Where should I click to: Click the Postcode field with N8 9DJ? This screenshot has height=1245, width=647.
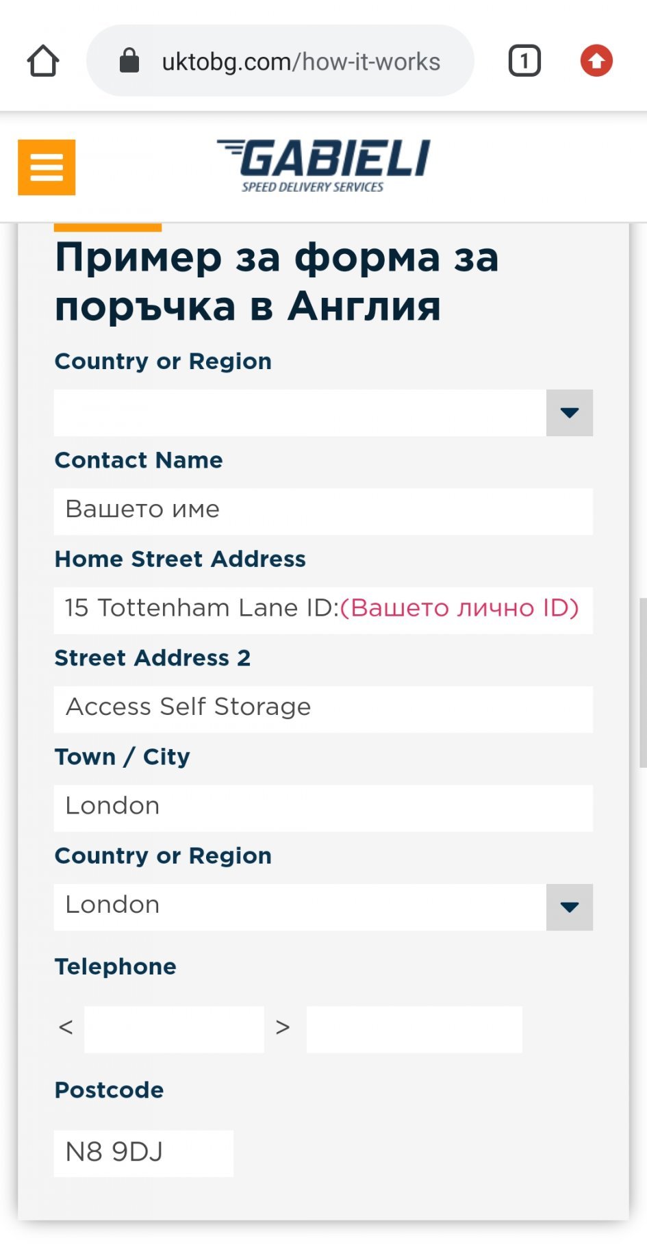click(x=143, y=1153)
